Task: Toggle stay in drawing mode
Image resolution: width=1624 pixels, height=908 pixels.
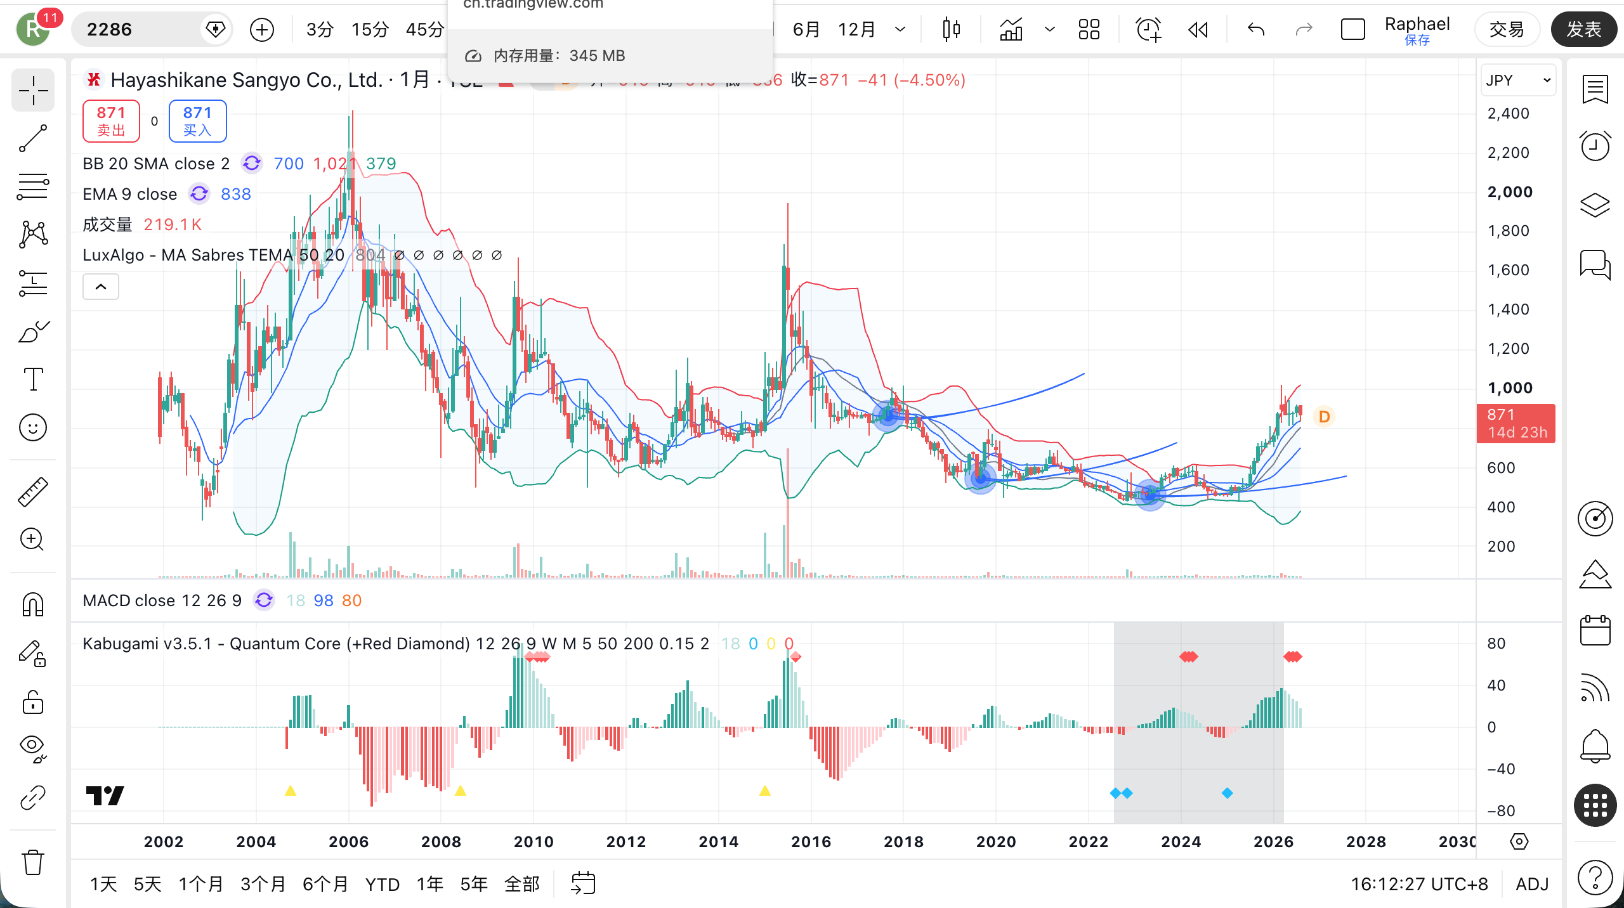Action: [33, 653]
